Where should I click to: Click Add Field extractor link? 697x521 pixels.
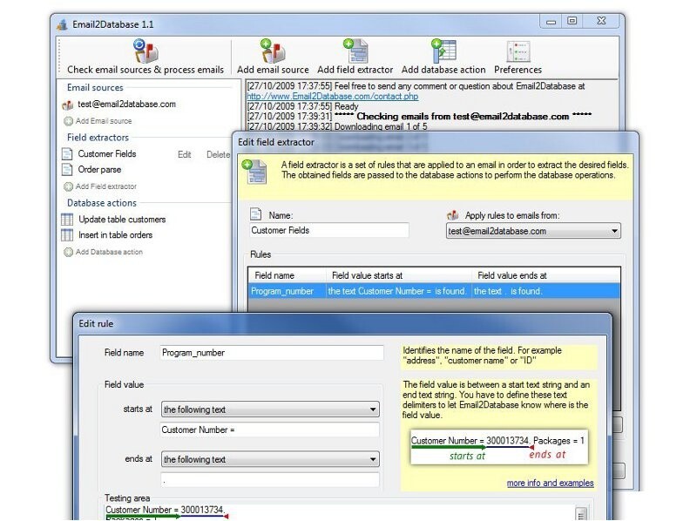[105, 186]
